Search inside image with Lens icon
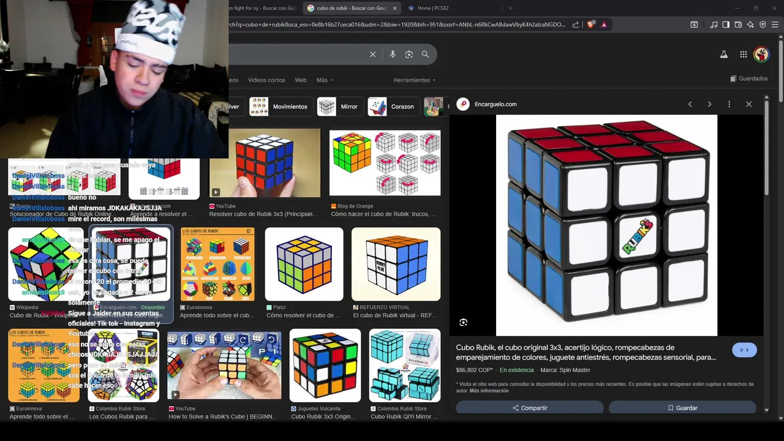 tap(463, 322)
